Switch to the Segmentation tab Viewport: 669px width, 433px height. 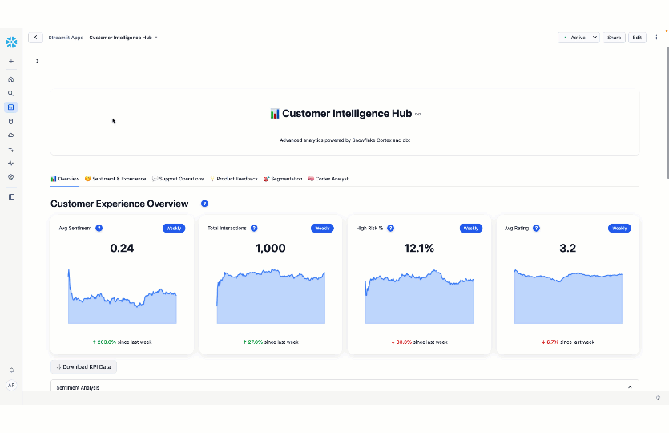point(283,179)
